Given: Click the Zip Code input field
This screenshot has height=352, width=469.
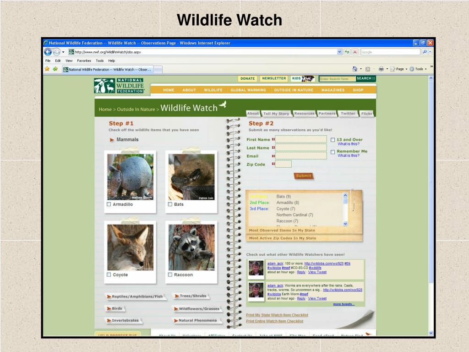Looking at the screenshot, I should click(283, 164).
